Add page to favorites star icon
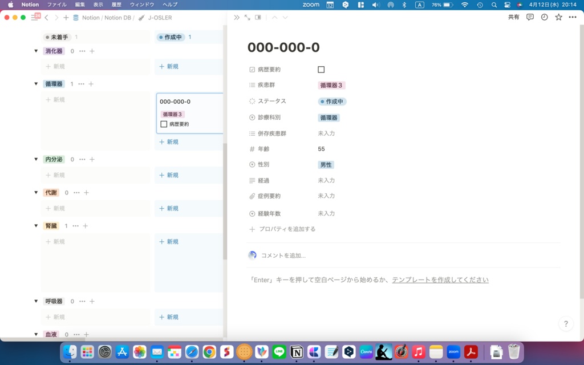 (559, 17)
